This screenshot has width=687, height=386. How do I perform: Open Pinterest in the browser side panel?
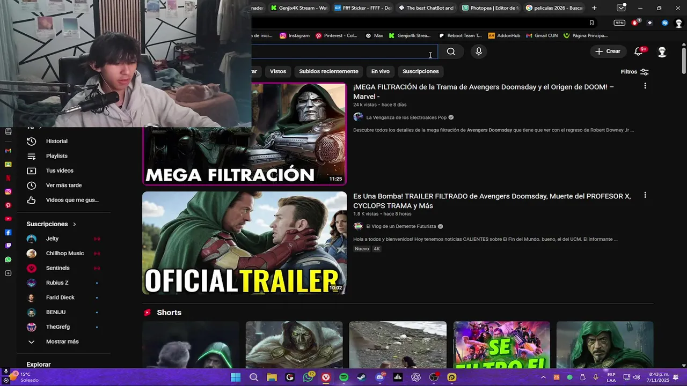(x=8, y=205)
